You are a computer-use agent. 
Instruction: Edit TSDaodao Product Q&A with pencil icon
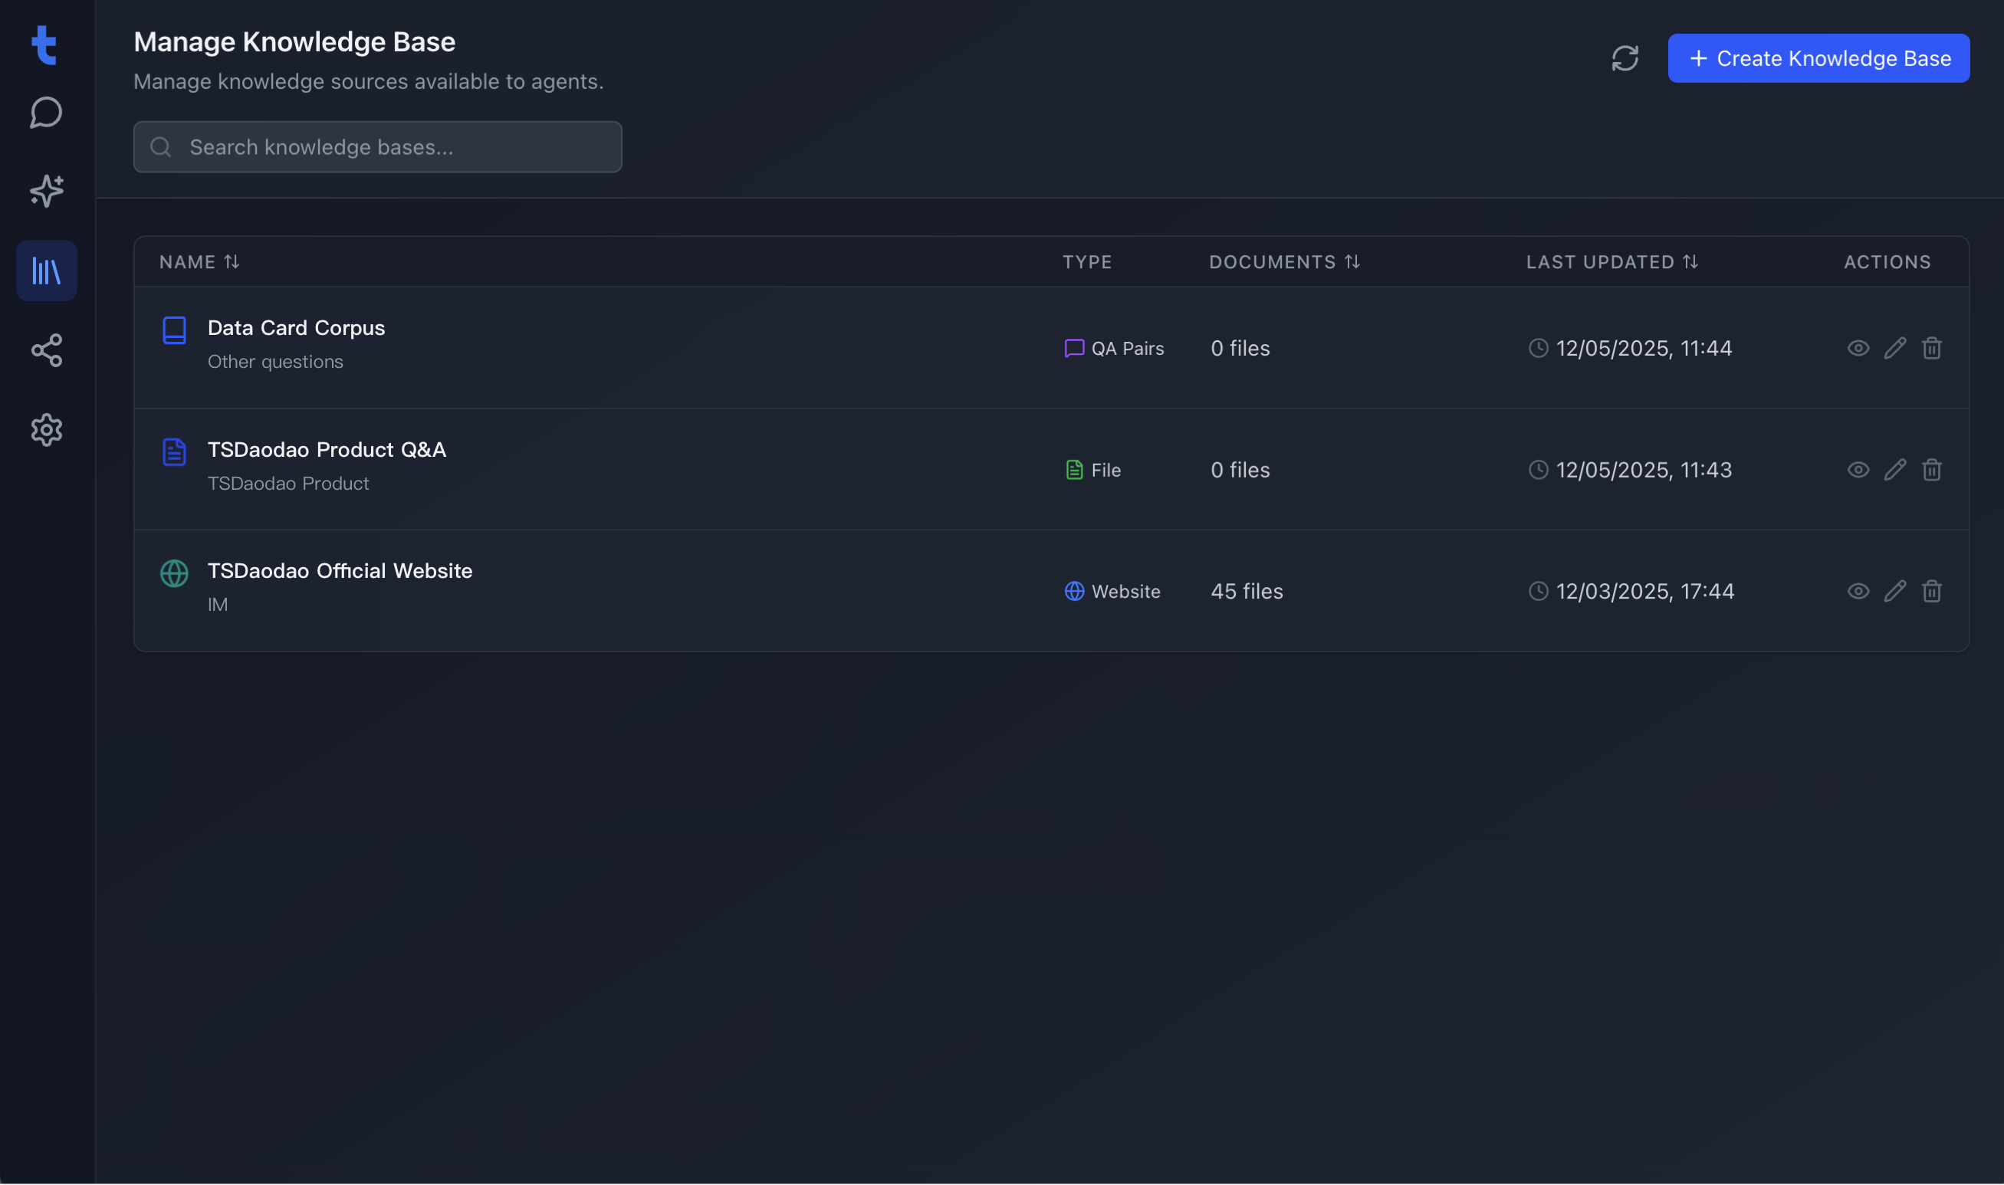point(1894,470)
